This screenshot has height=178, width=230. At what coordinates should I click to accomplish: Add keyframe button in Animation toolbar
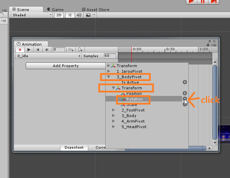[71, 50]
